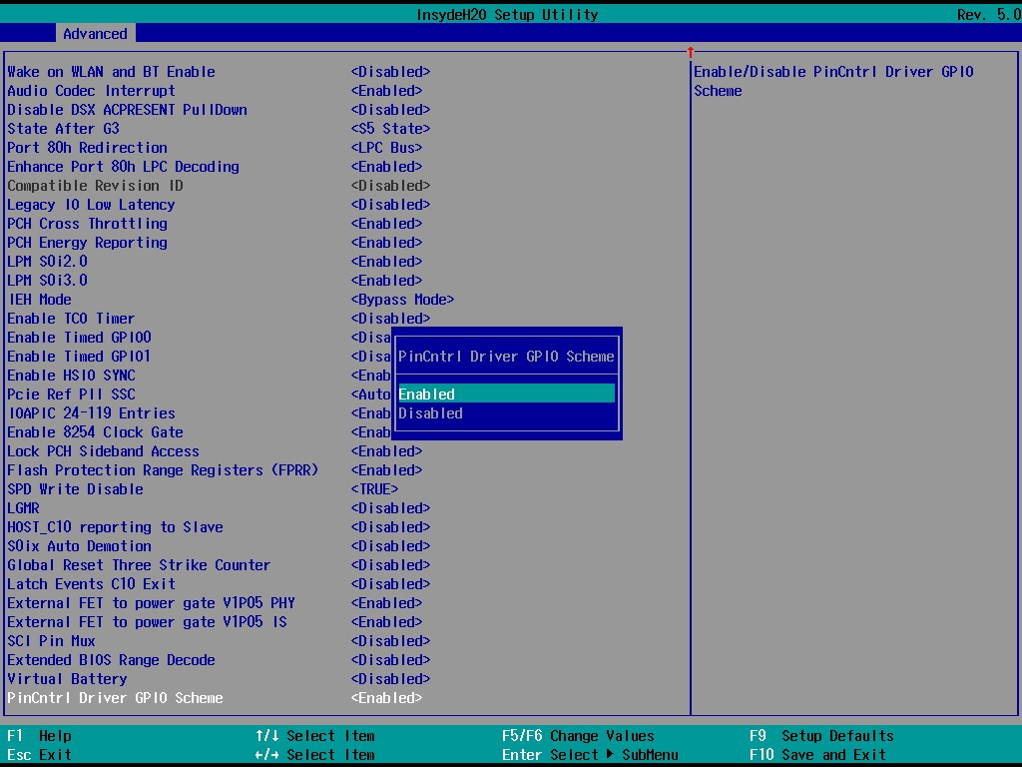Change the highlighted PinCntrl Driver GPIO Scheme value
Viewport: 1022px width, 767px height.
(x=386, y=697)
